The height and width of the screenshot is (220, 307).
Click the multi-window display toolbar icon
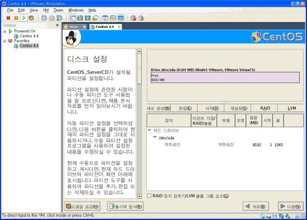pos(95,18)
